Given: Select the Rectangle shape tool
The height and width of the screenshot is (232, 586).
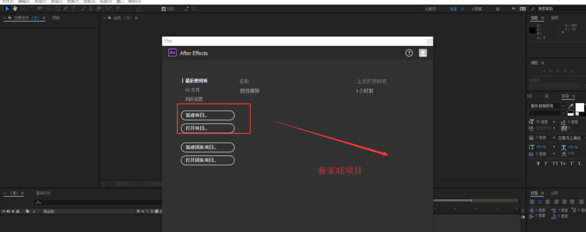Looking at the screenshot, I should click(58, 8).
